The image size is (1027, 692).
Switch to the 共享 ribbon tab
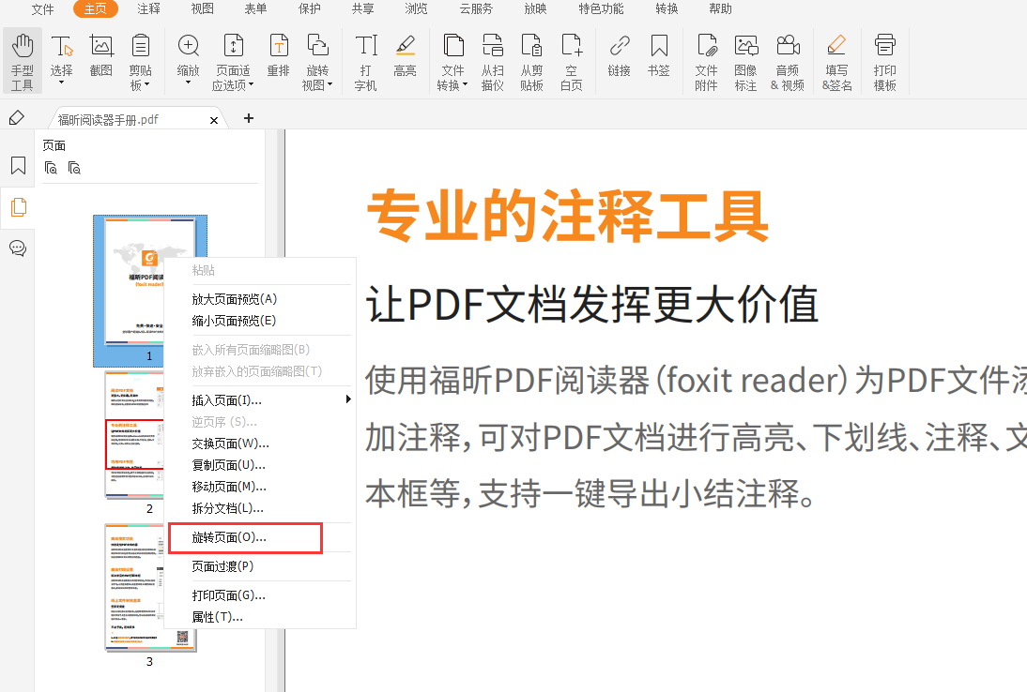[x=363, y=9]
